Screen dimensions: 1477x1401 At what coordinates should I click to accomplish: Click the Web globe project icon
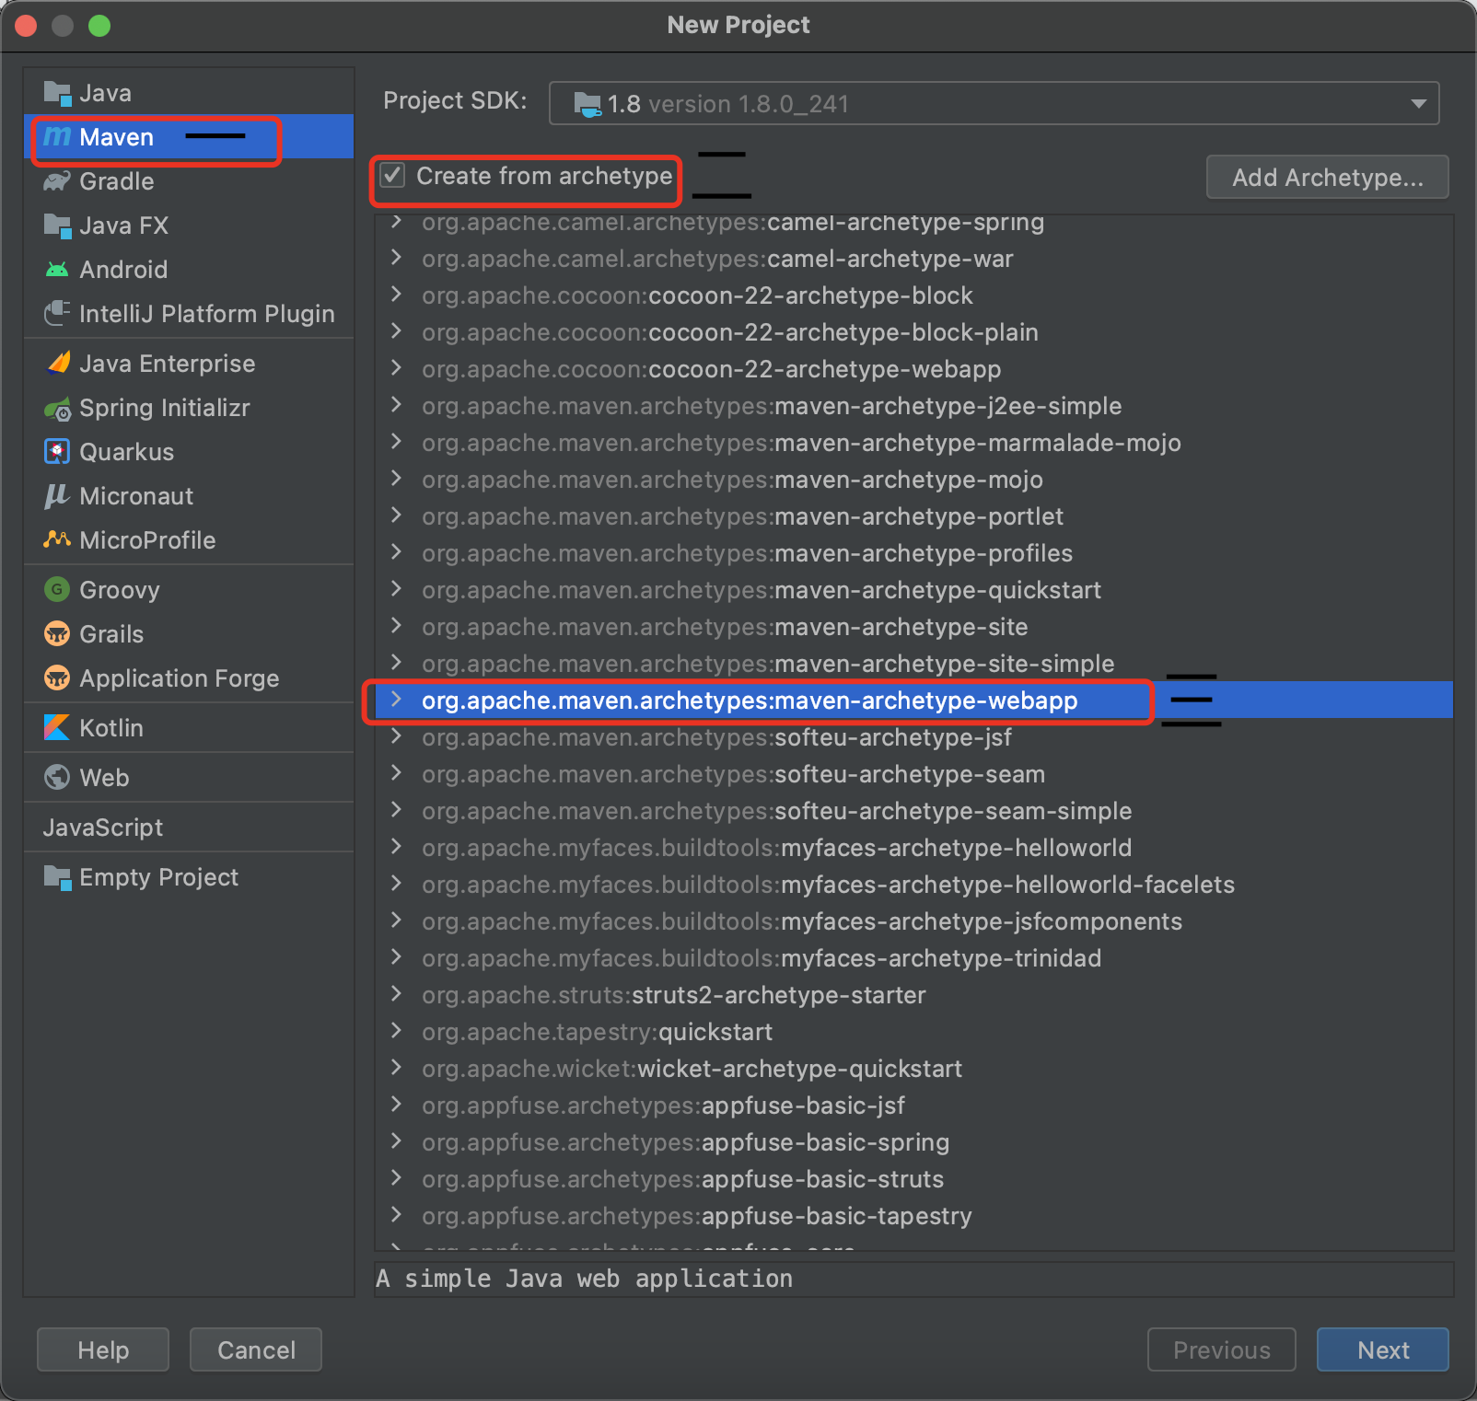(x=56, y=777)
